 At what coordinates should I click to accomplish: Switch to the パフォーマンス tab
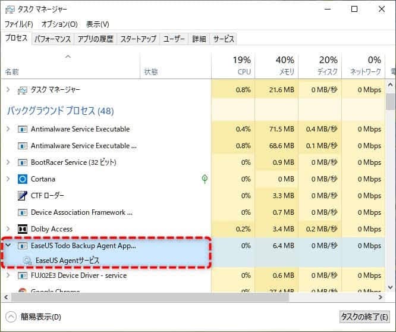pyautogui.click(x=52, y=39)
